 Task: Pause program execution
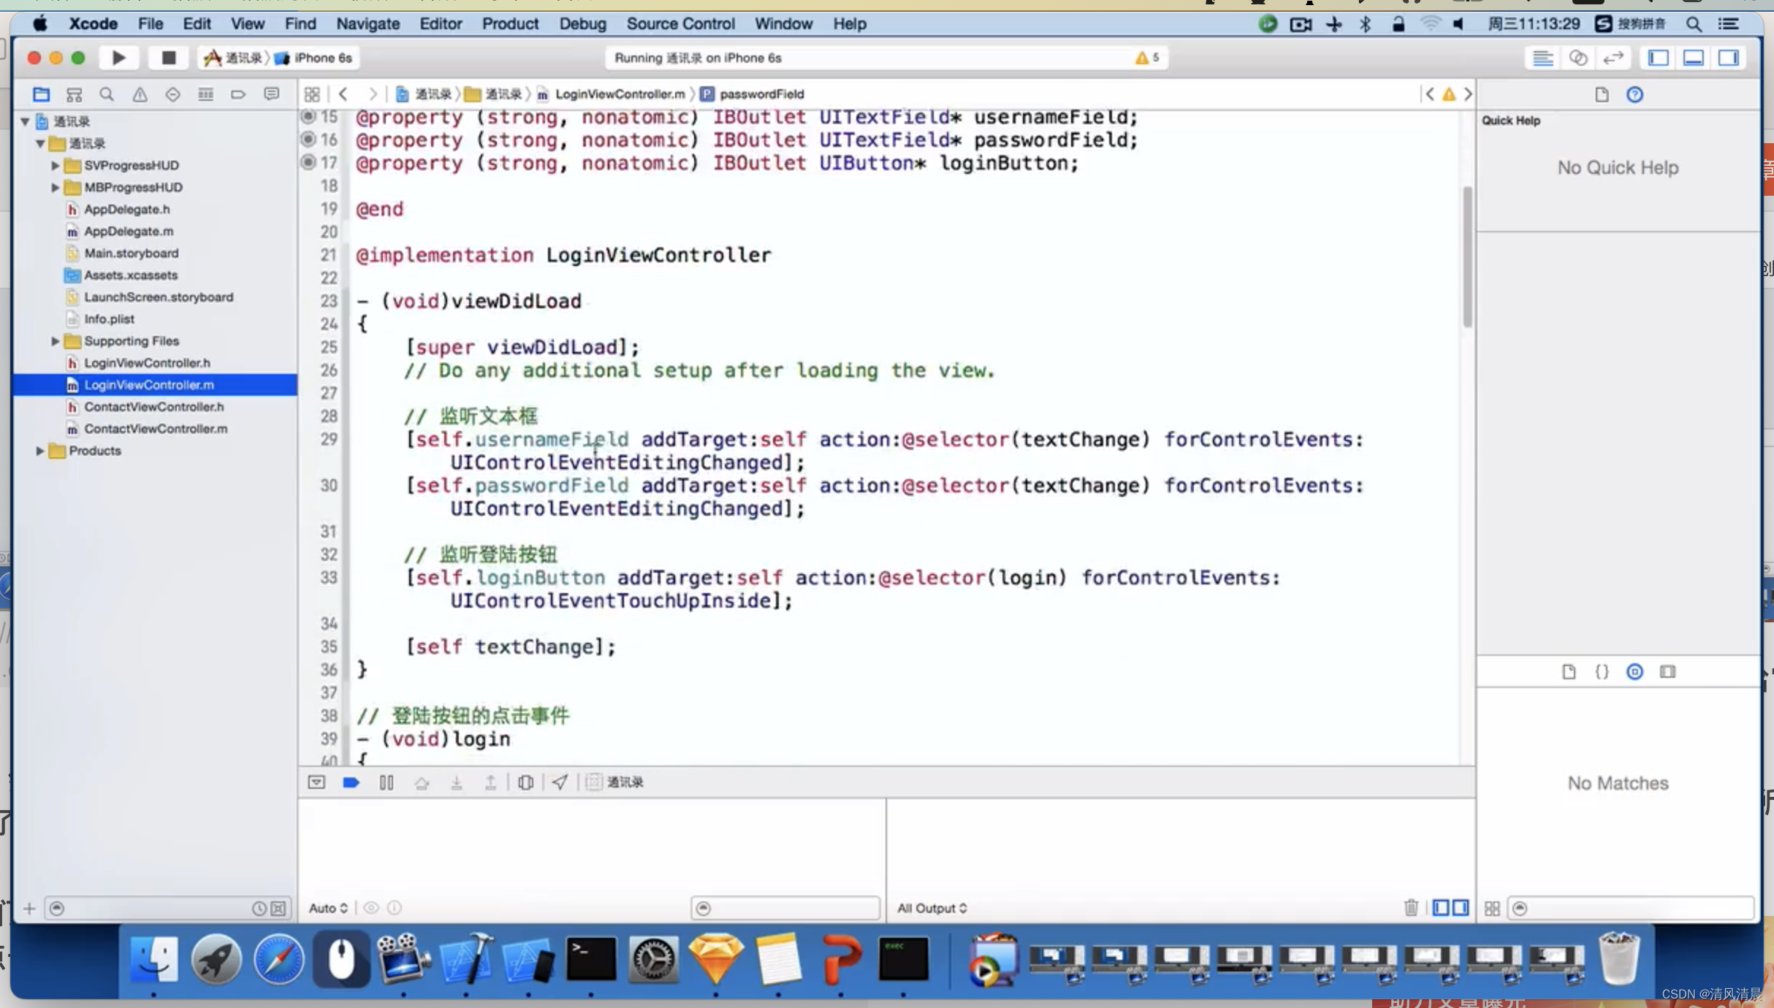387,782
